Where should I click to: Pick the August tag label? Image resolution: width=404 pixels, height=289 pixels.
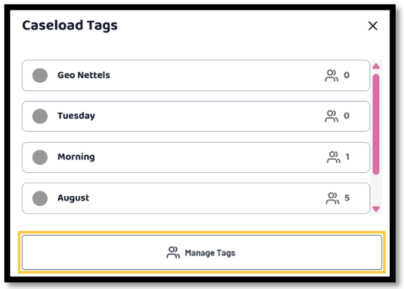point(74,198)
